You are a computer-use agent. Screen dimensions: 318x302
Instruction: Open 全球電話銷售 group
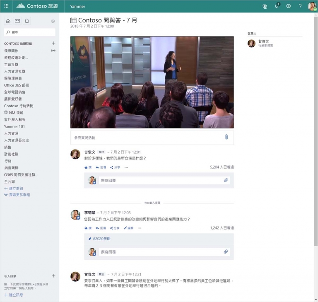[15, 92]
